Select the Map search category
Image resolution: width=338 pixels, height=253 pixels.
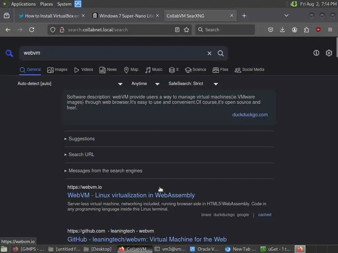[131, 70]
